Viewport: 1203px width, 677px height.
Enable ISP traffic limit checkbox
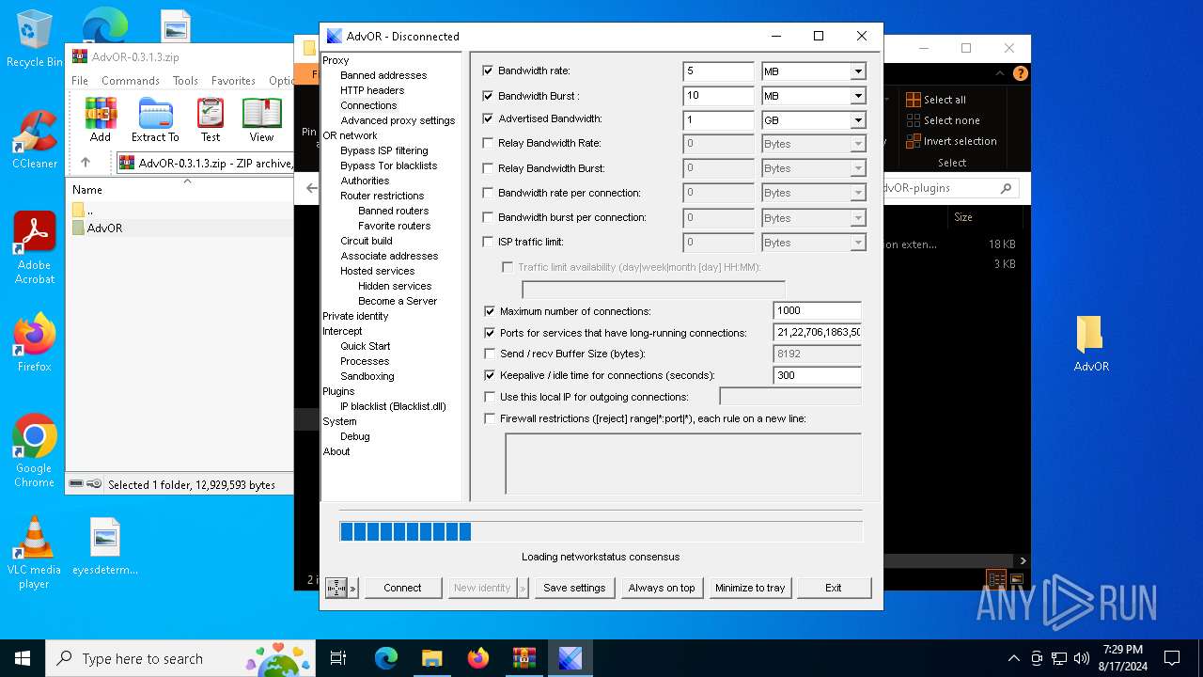(488, 242)
